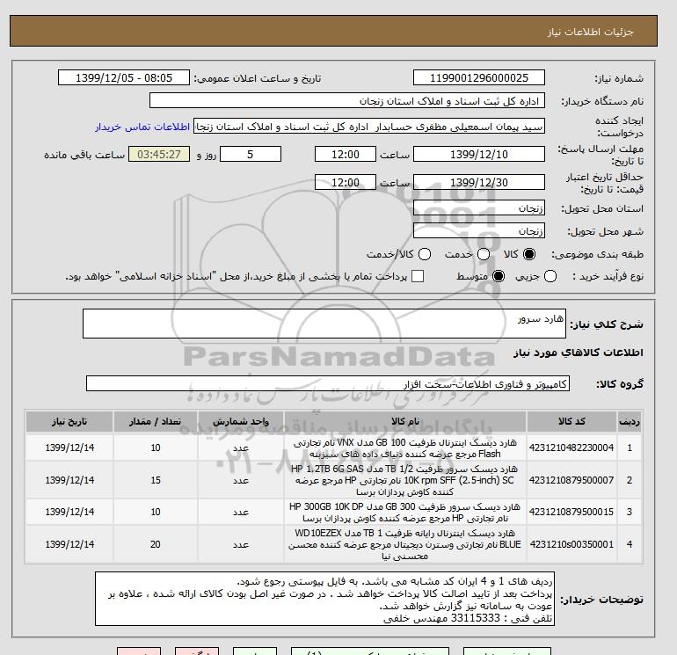This screenshot has width=677, height=655.
Task: Click the کد کالا column header
Action: tap(571, 421)
